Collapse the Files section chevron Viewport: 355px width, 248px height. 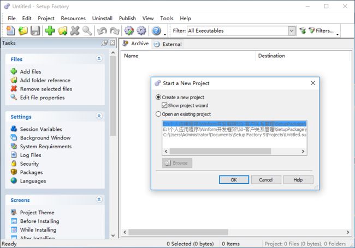[x=99, y=58]
